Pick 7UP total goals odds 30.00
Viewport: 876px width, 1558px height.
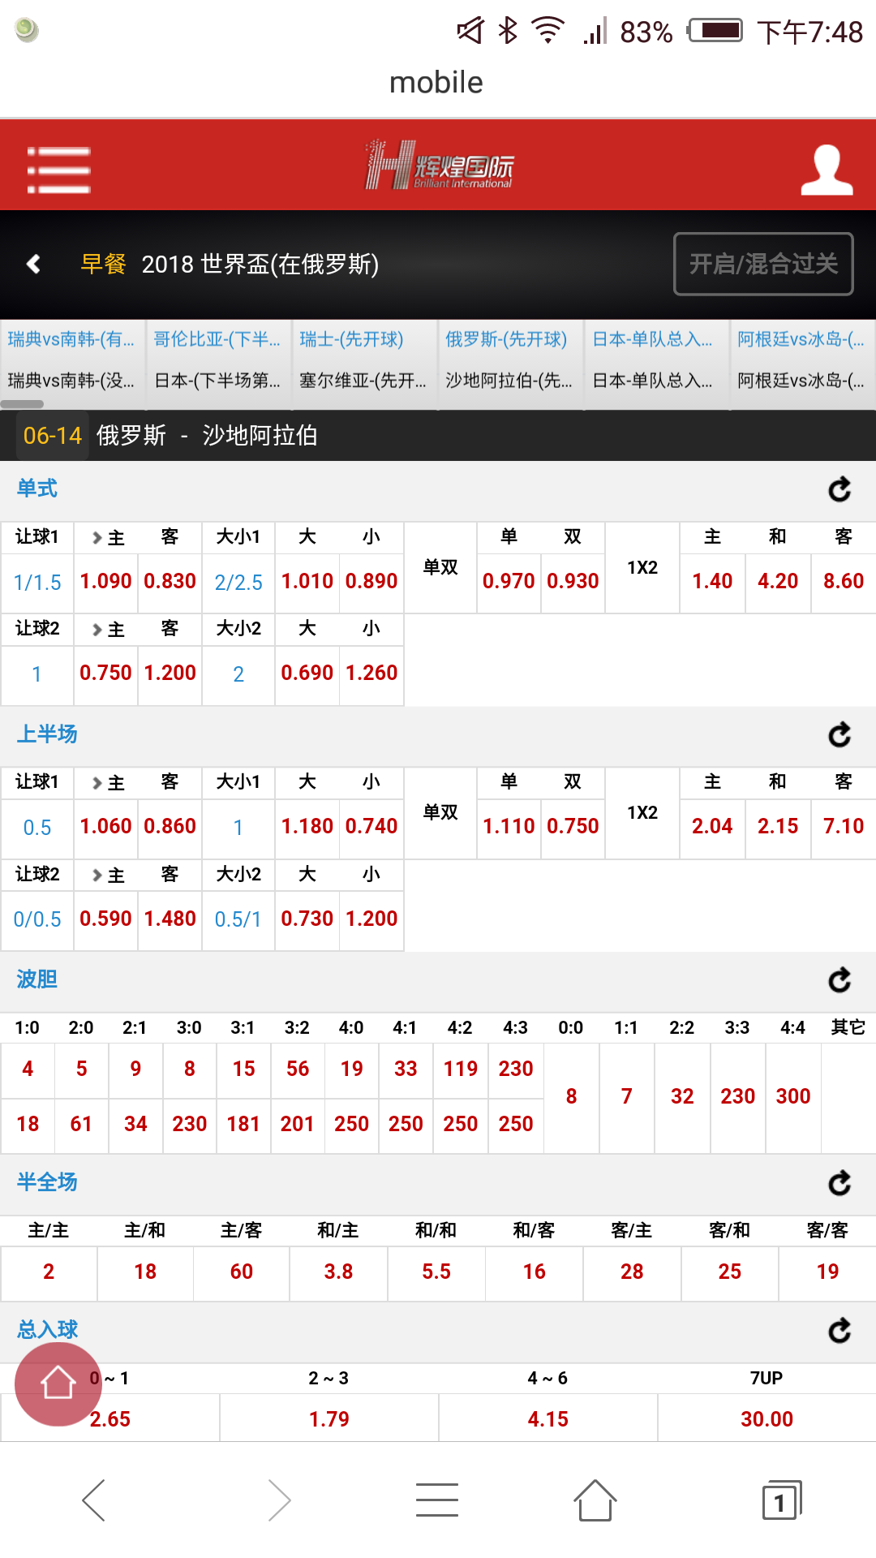point(766,1418)
